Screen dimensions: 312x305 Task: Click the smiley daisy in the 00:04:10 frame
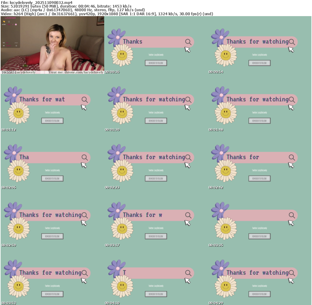pos(122,286)
